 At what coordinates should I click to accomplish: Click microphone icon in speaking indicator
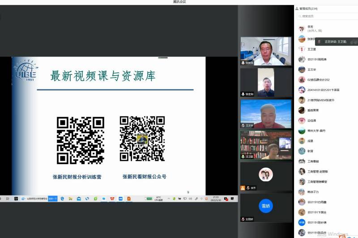(x=319, y=42)
